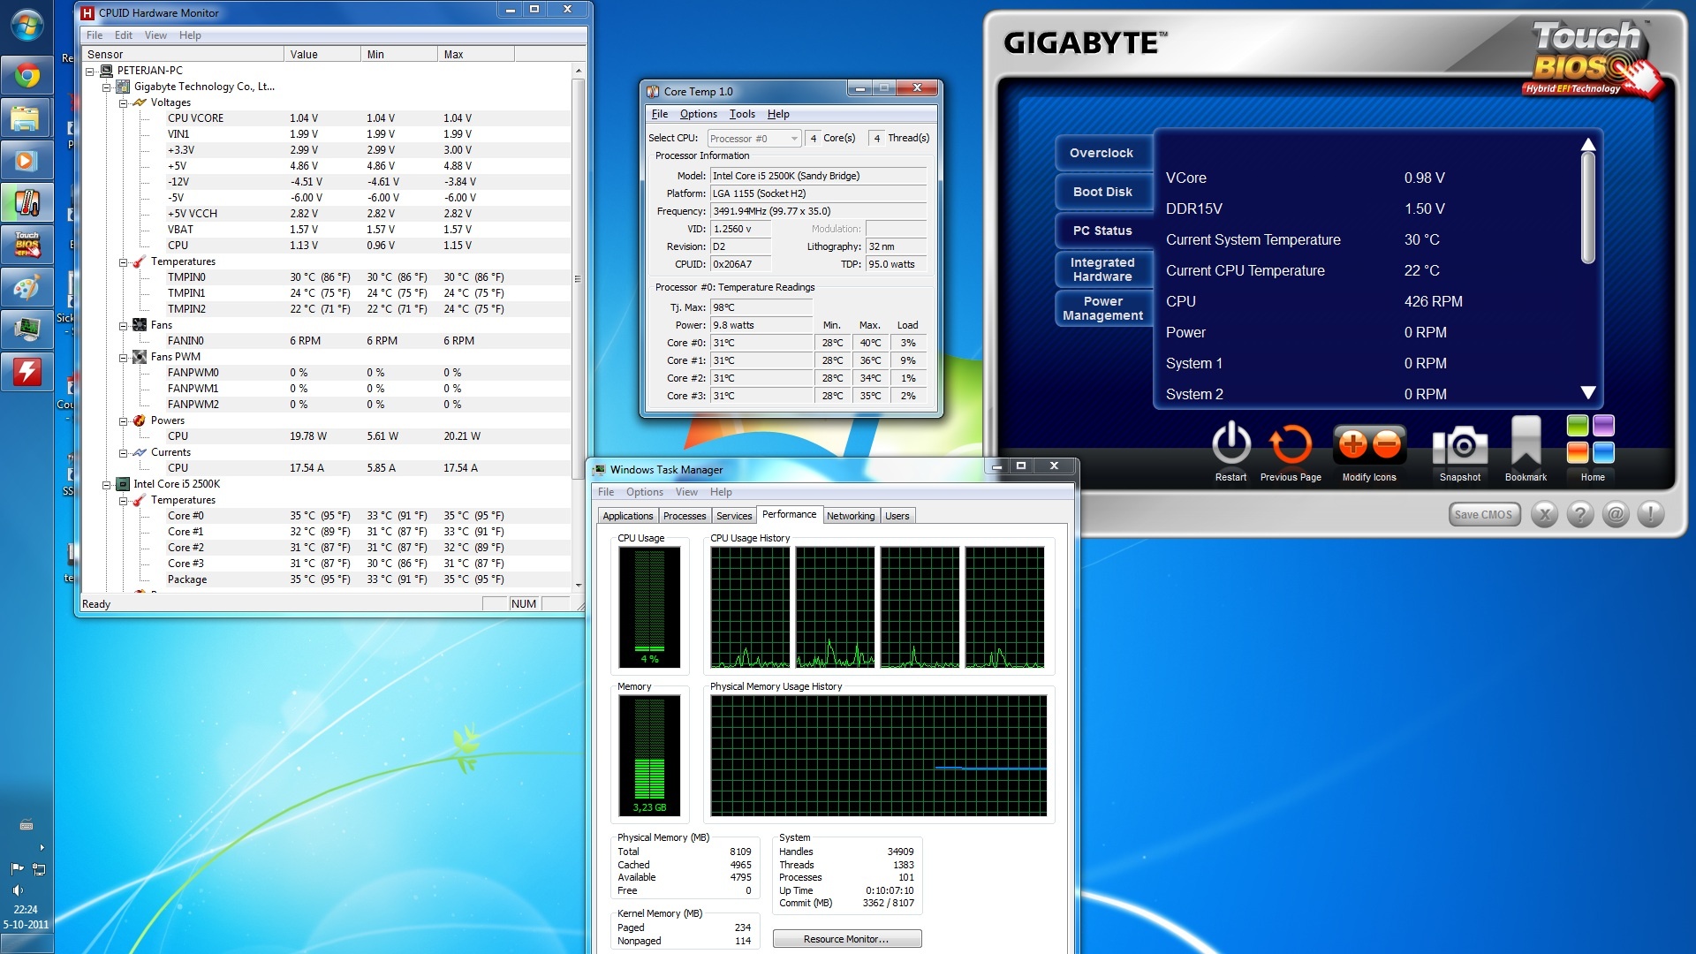Collapse the Voltages section

(x=123, y=102)
